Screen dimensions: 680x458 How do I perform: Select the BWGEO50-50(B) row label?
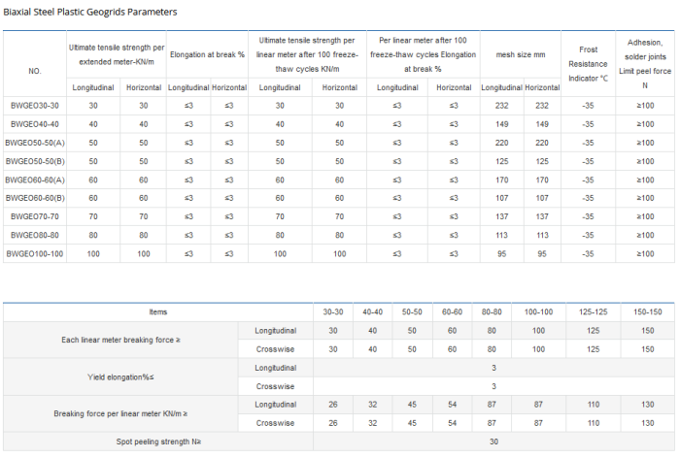(35, 161)
